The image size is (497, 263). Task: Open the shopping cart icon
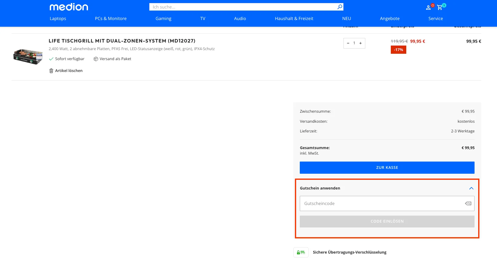coord(440,8)
